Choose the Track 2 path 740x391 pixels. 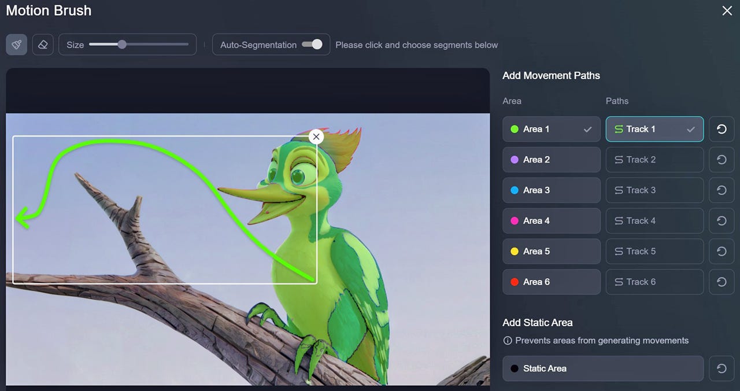point(654,160)
